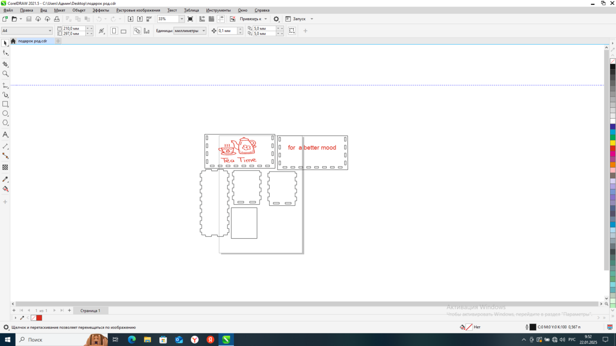Set page to landscape orientation
The width and height of the screenshot is (616, 346).
123,31
